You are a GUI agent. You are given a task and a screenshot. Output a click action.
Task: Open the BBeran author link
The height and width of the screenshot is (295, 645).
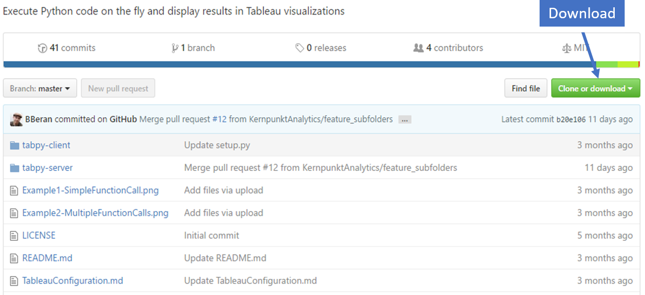coord(39,119)
